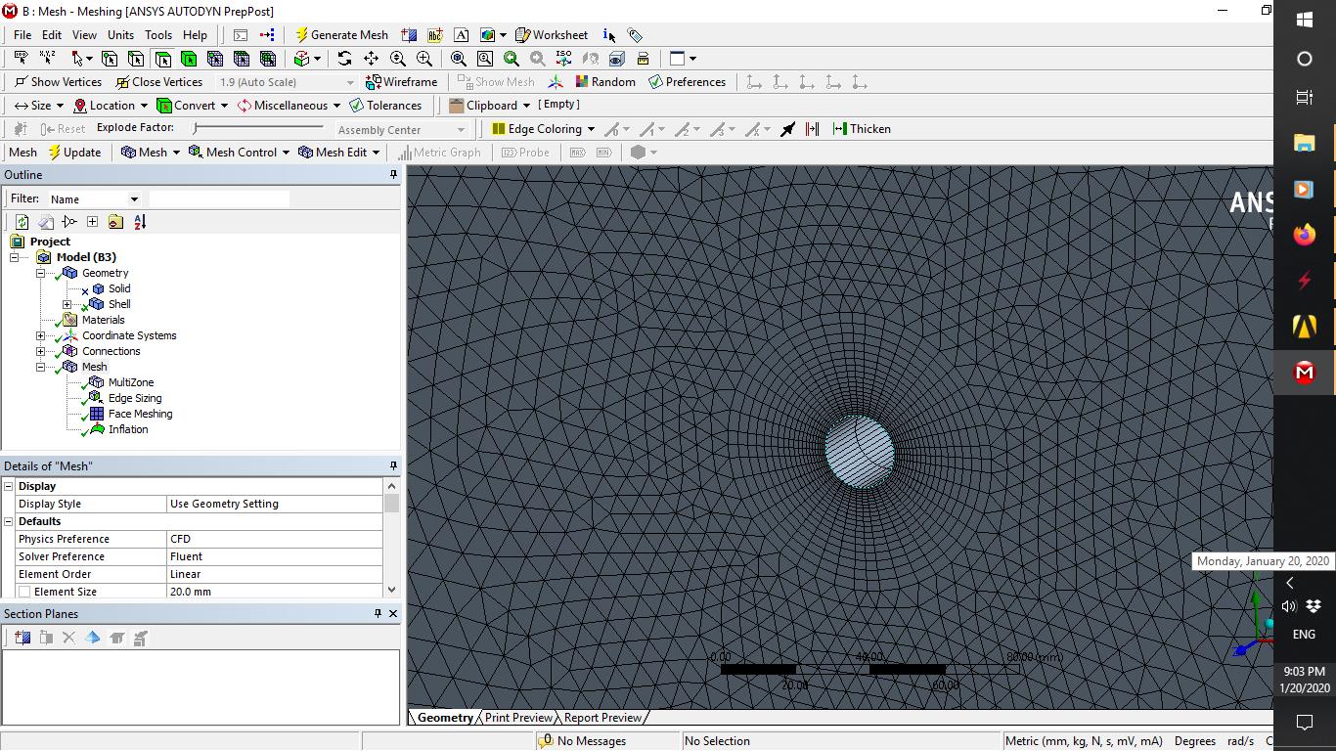The height and width of the screenshot is (751, 1336).
Task: Open the Tags icon in top toolbar
Action: 635,35
